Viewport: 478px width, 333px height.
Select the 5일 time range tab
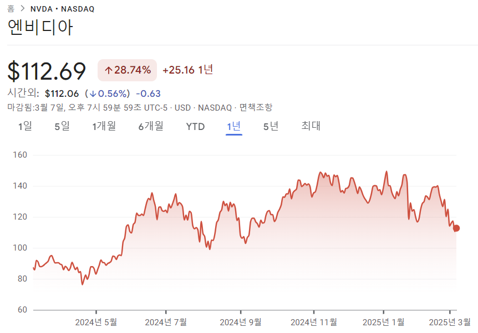(62, 126)
